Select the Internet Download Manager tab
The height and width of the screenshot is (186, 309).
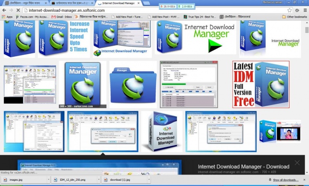pos(118,3)
